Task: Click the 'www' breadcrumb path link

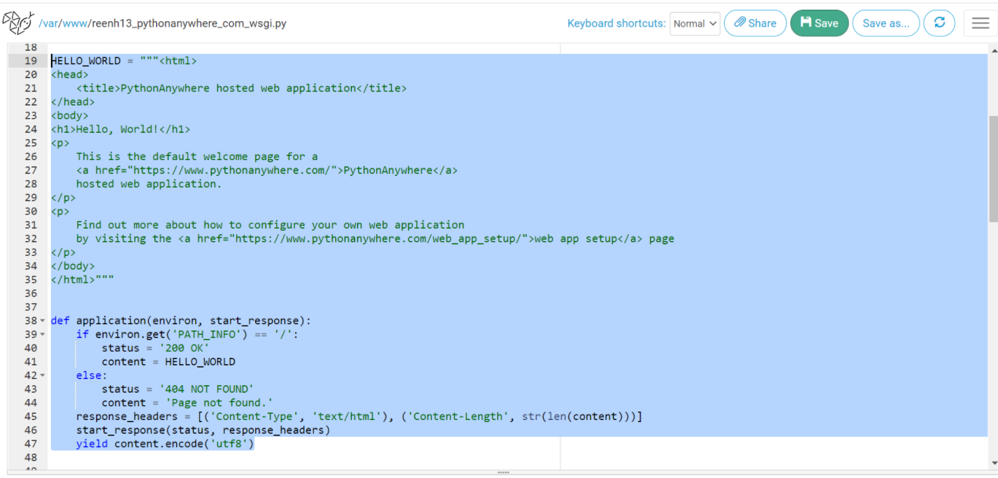Action: [75, 23]
